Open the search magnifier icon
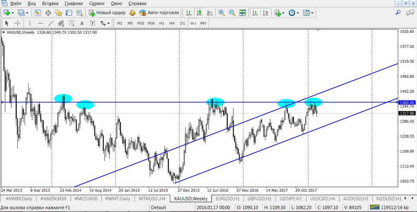The image size is (417, 212). [398, 12]
